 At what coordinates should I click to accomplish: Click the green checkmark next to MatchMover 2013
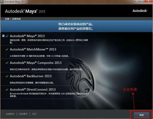click(7, 49)
